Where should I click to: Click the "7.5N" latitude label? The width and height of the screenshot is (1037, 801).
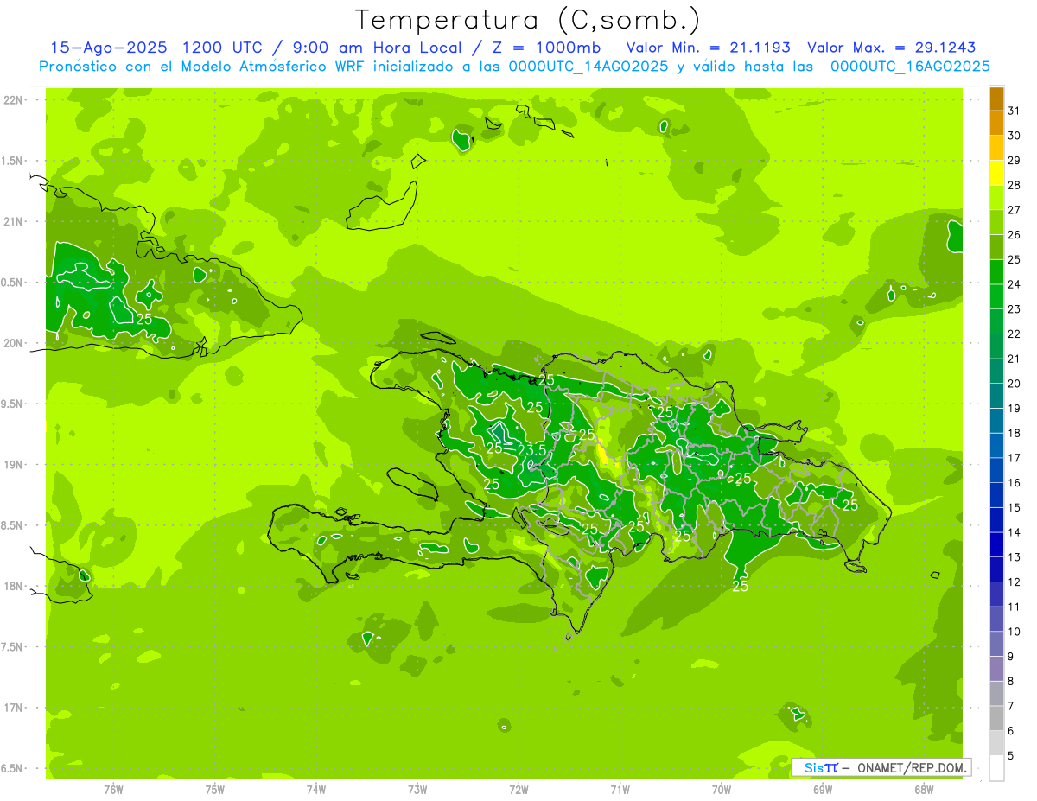[13, 647]
